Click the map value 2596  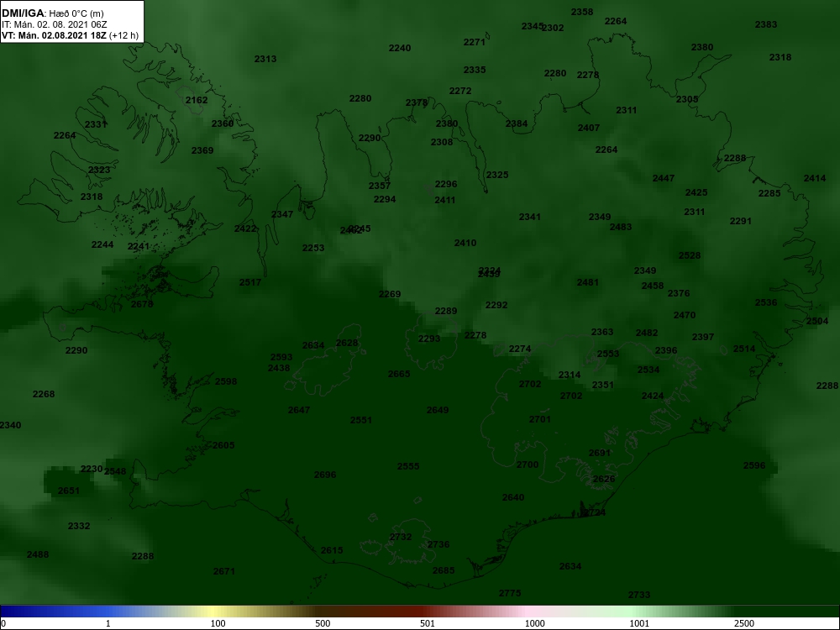click(755, 465)
